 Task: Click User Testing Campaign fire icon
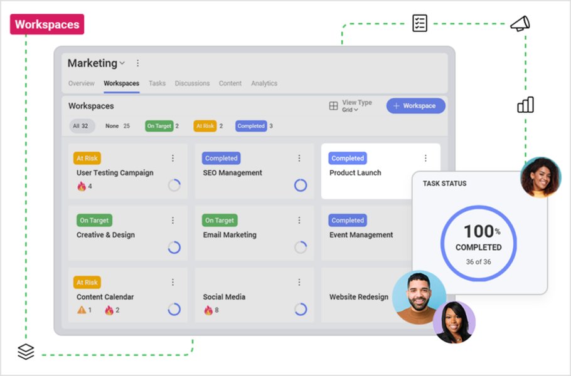(x=82, y=186)
